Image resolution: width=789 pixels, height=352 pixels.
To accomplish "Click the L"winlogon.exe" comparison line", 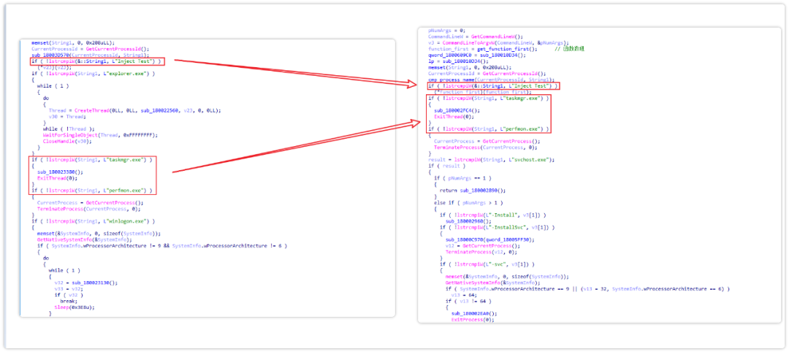I will pos(93,221).
